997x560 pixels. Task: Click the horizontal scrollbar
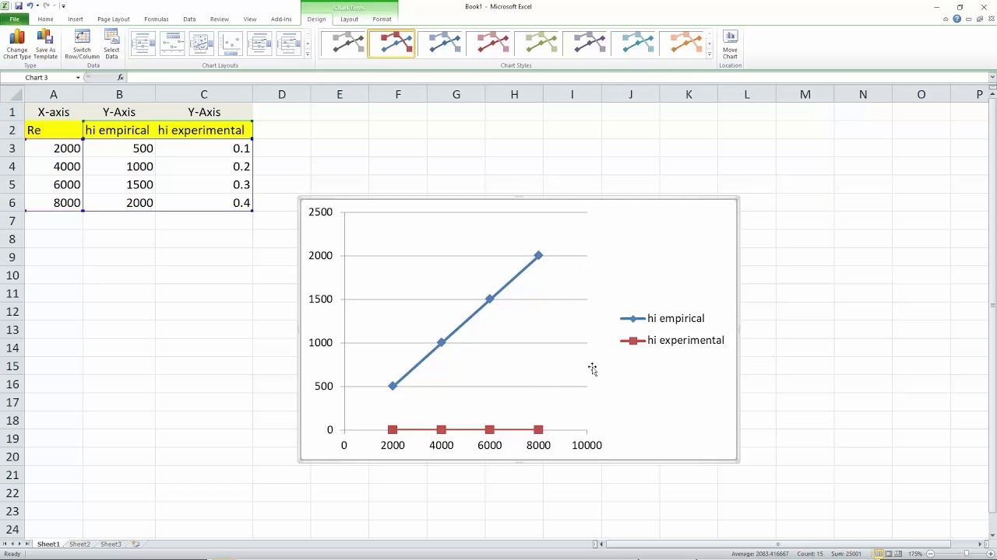click(779, 544)
